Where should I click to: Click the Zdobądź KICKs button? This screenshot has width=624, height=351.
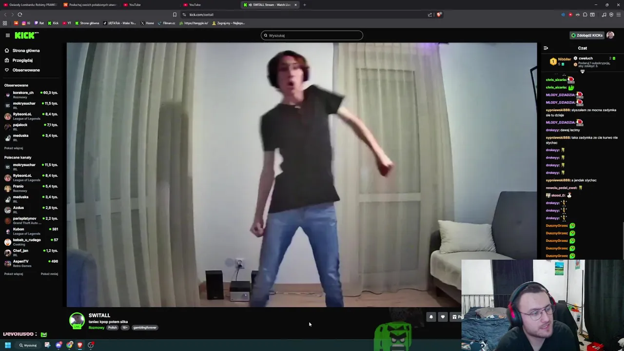587,35
